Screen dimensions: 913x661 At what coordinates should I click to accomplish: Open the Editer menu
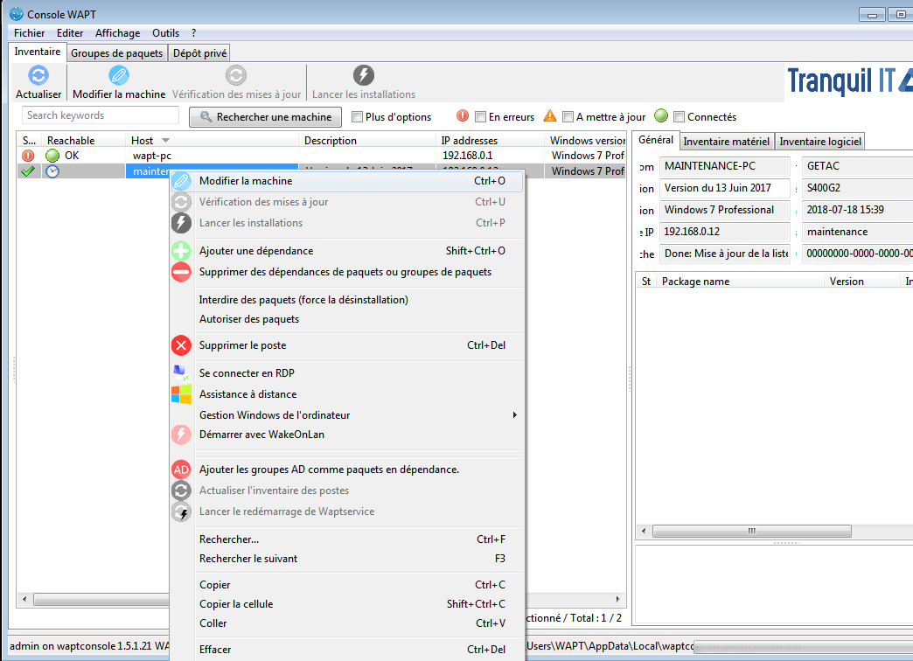(x=70, y=33)
